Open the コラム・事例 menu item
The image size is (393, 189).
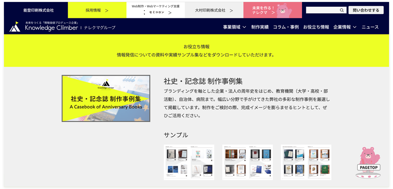click(x=286, y=27)
